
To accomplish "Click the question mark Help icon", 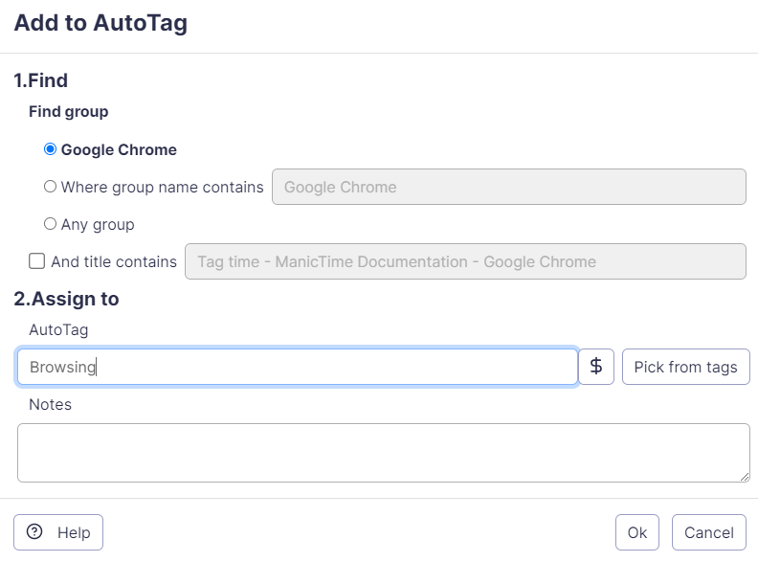I will [x=34, y=532].
